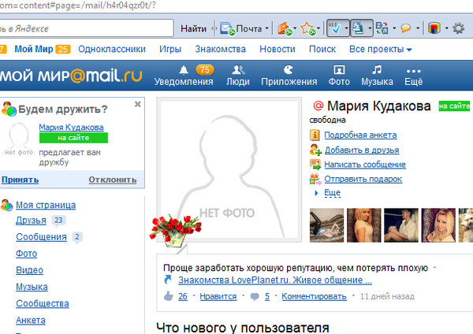Go to Одноклассники portal link

click(x=112, y=49)
